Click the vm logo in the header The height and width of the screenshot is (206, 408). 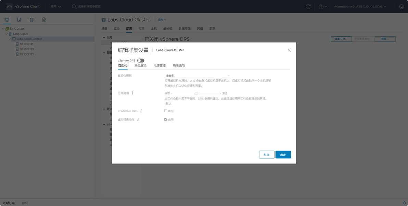[9, 7]
